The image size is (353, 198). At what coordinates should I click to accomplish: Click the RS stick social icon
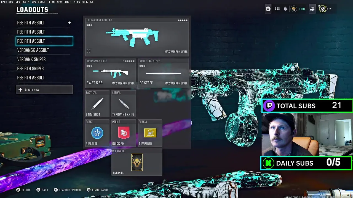312,9
